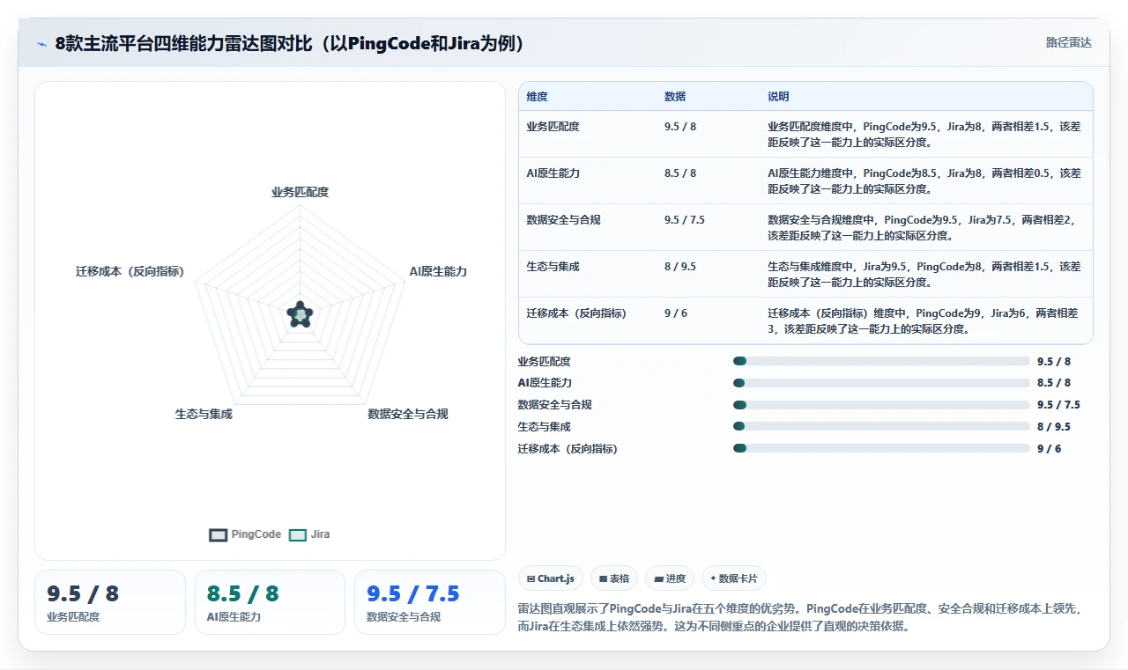Screen dimensions: 1128x670
Task: Click the 生态与集成 row description text
Action: point(924,275)
